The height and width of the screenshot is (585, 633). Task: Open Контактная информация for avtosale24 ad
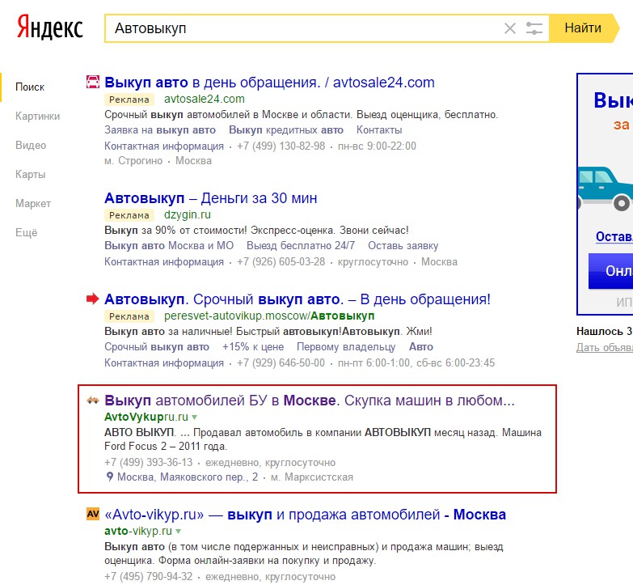[164, 146]
